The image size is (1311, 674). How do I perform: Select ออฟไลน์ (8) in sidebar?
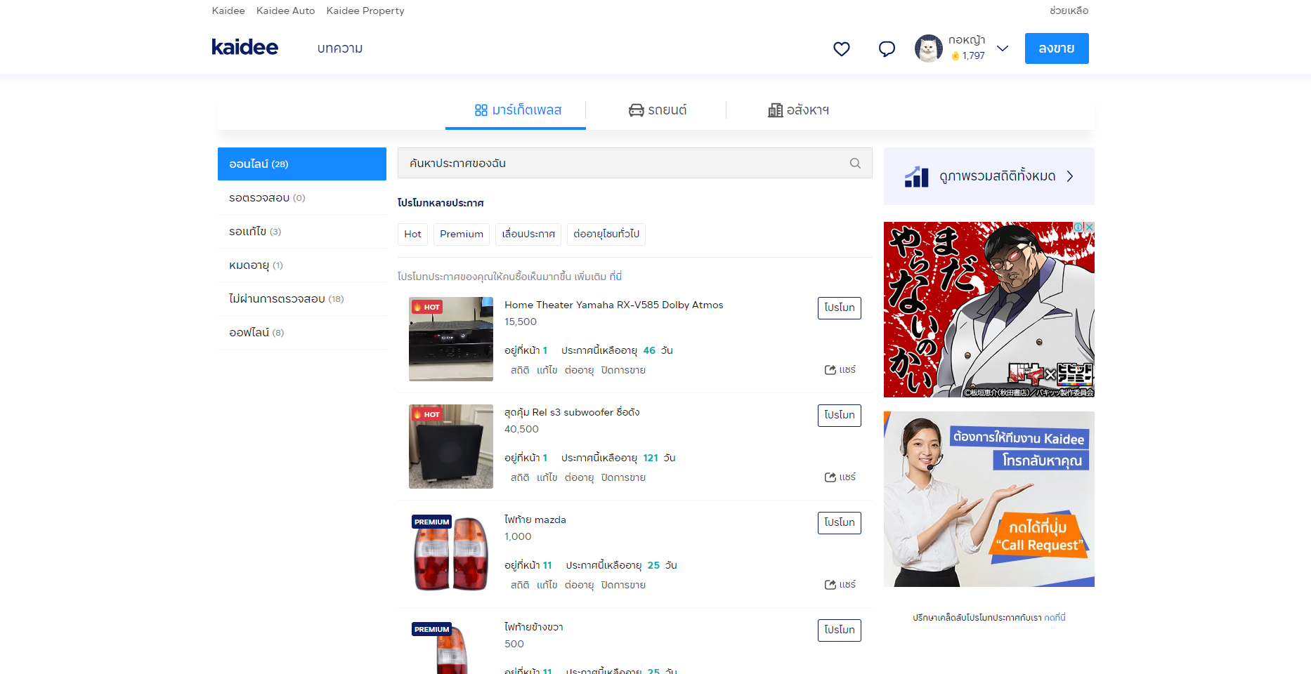coord(302,333)
